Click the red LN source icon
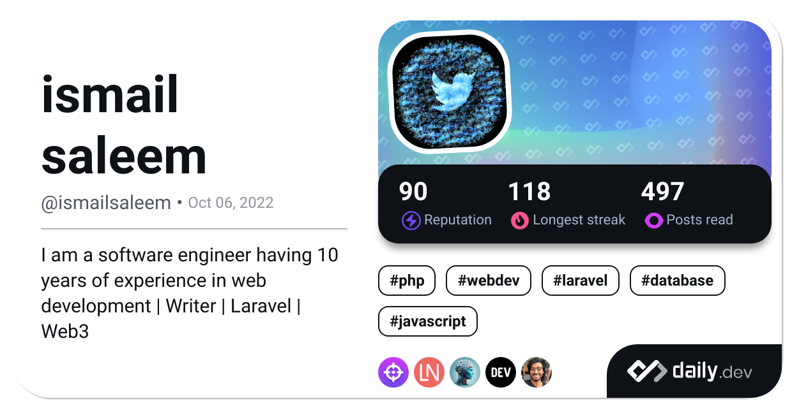The image size is (792, 408). coord(429,372)
